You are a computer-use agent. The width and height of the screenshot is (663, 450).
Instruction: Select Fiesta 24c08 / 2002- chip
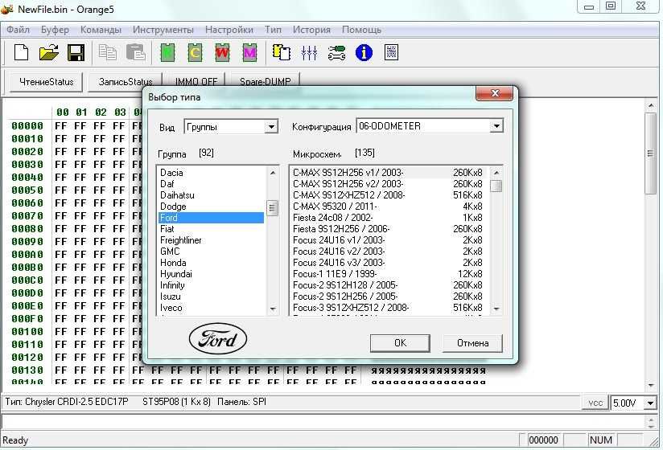(388, 218)
